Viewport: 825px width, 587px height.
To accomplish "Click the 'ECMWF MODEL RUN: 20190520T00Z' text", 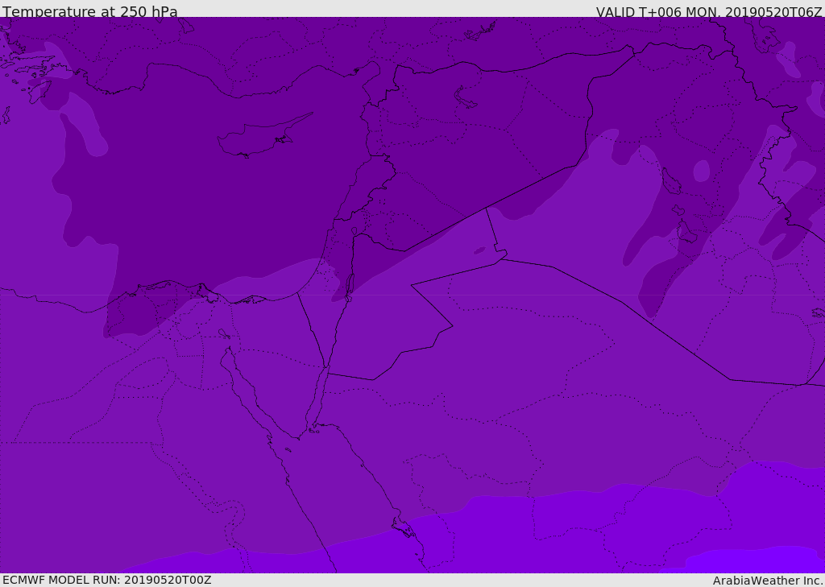I will pyautogui.click(x=106, y=580).
